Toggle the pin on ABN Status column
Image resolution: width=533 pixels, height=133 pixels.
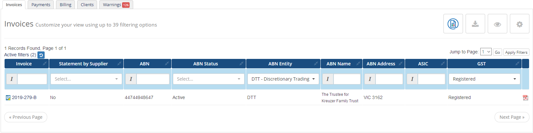coord(241,63)
